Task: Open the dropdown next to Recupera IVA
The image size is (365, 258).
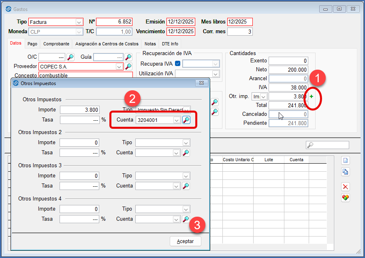Action: 216,64
